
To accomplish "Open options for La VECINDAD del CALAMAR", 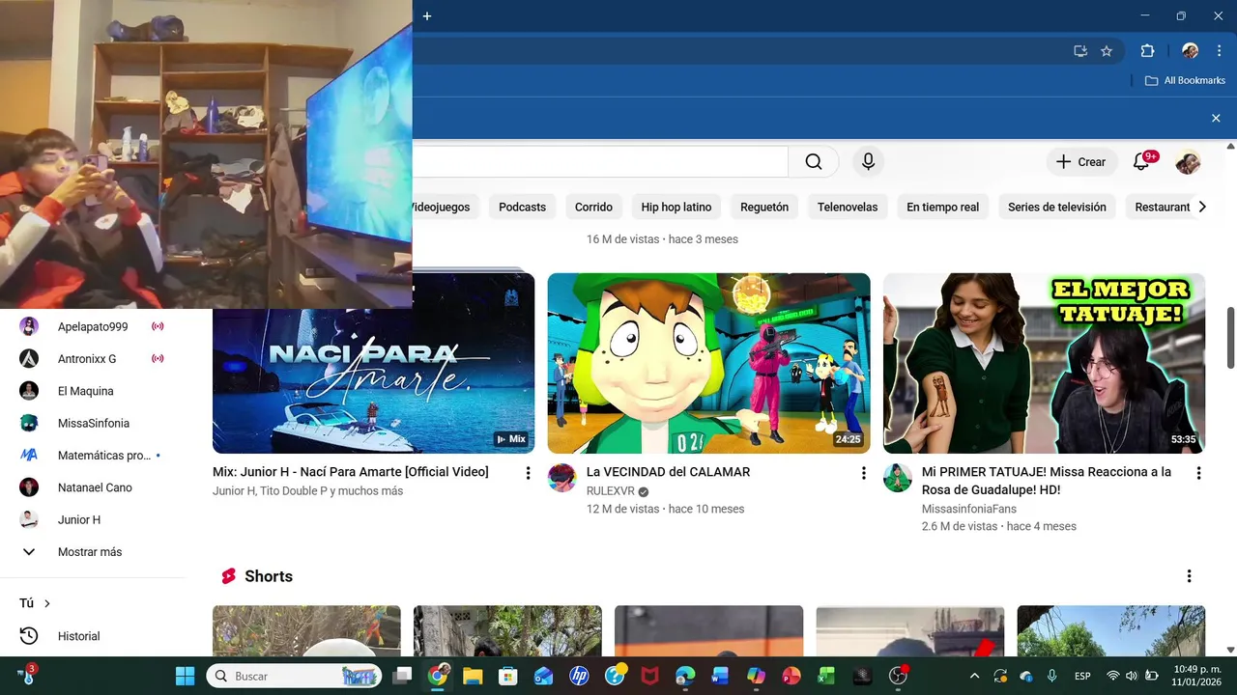I will (863, 473).
